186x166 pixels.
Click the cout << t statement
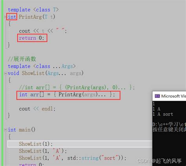(43, 31)
